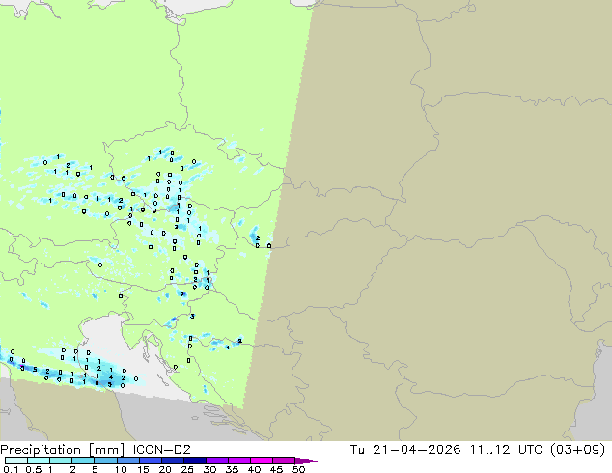Image resolution: width=612 pixels, height=473 pixels.
Task: Click the legend value '25'
Action: (x=187, y=469)
